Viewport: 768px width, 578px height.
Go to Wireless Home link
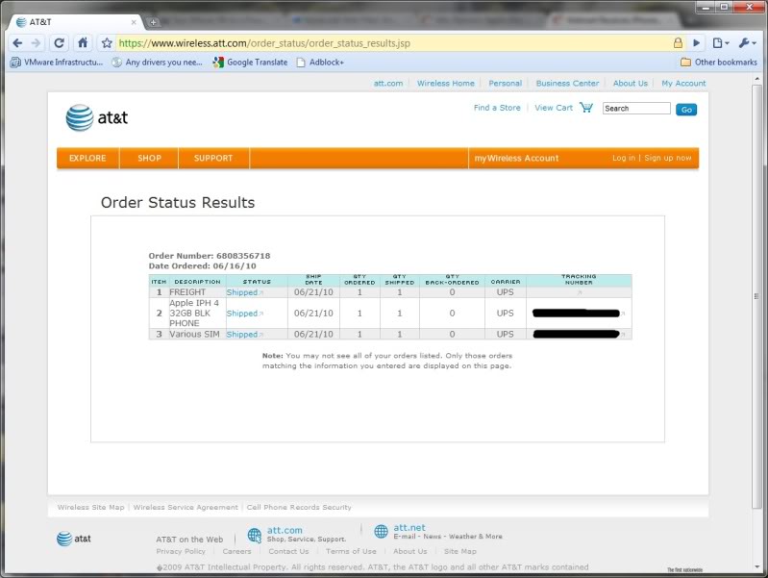point(446,84)
